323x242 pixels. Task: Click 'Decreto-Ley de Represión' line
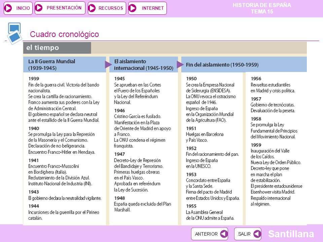tap(137, 160)
